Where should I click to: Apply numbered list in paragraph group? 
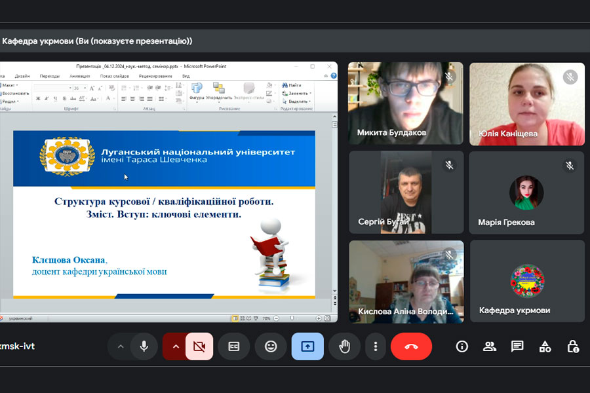point(138,88)
